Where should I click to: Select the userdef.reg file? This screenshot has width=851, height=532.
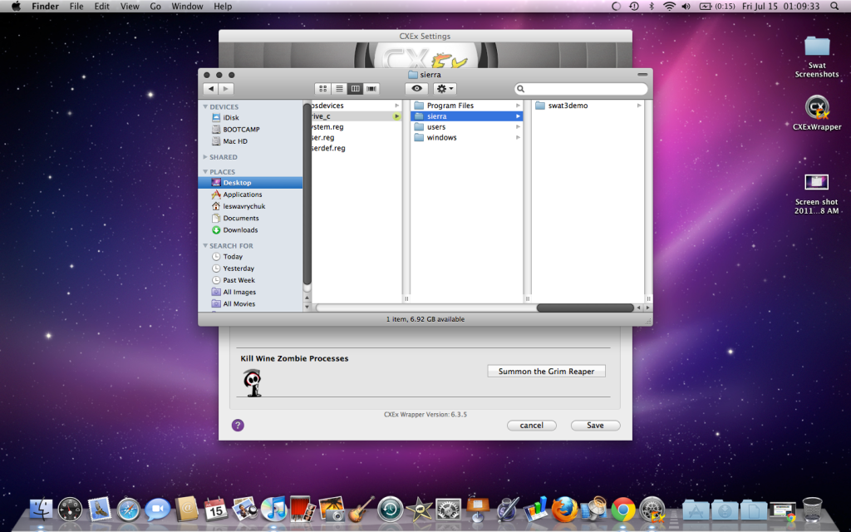click(356, 148)
